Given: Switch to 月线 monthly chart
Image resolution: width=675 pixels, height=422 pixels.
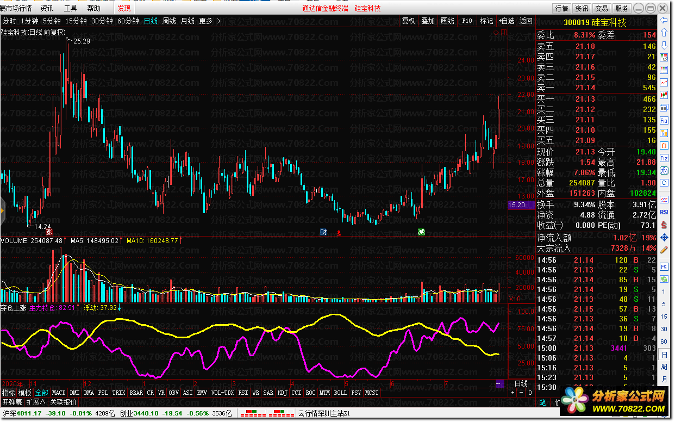Looking at the screenshot, I should [x=187, y=21].
